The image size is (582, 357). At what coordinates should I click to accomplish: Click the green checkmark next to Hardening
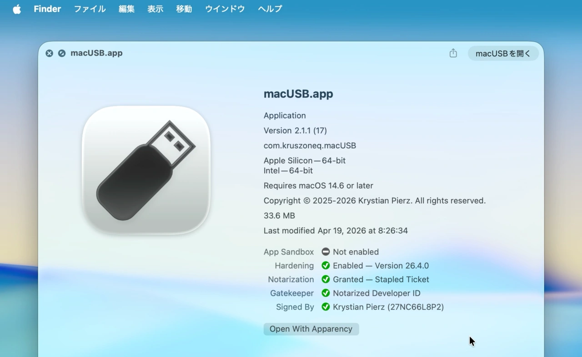click(x=326, y=265)
